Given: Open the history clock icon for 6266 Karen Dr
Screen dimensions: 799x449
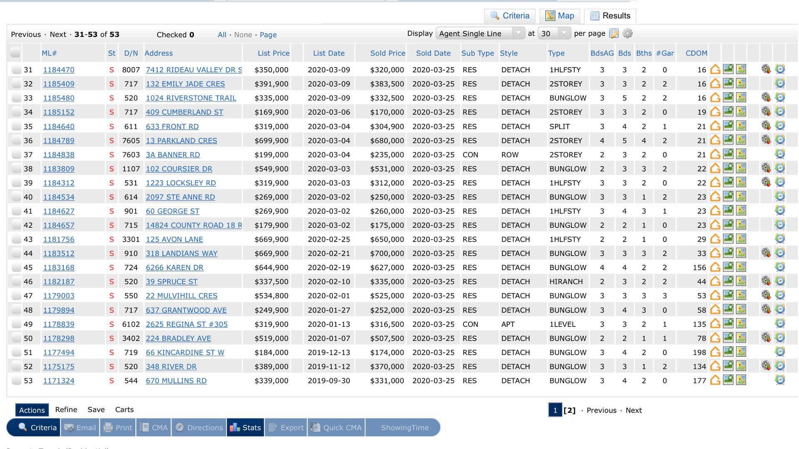Looking at the screenshot, I should coord(780,267).
